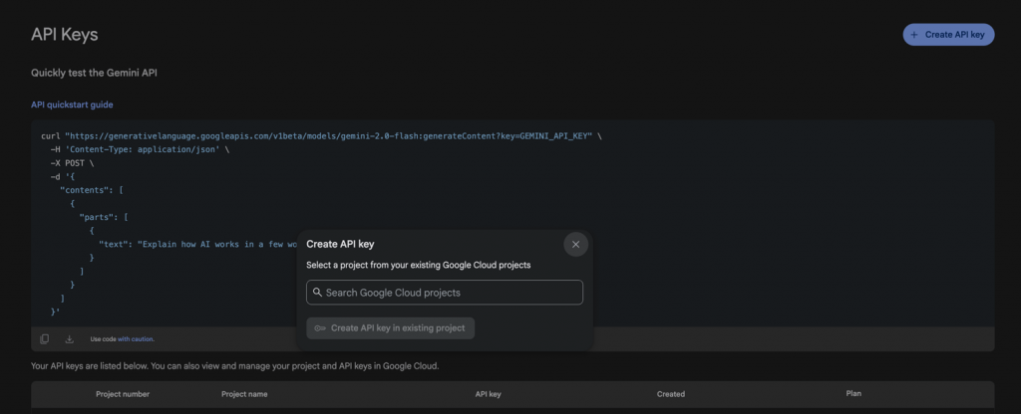The width and height of the screenshot is (1021, 414).
Task: Close the Create API key dialog
Action: [575, 244]
